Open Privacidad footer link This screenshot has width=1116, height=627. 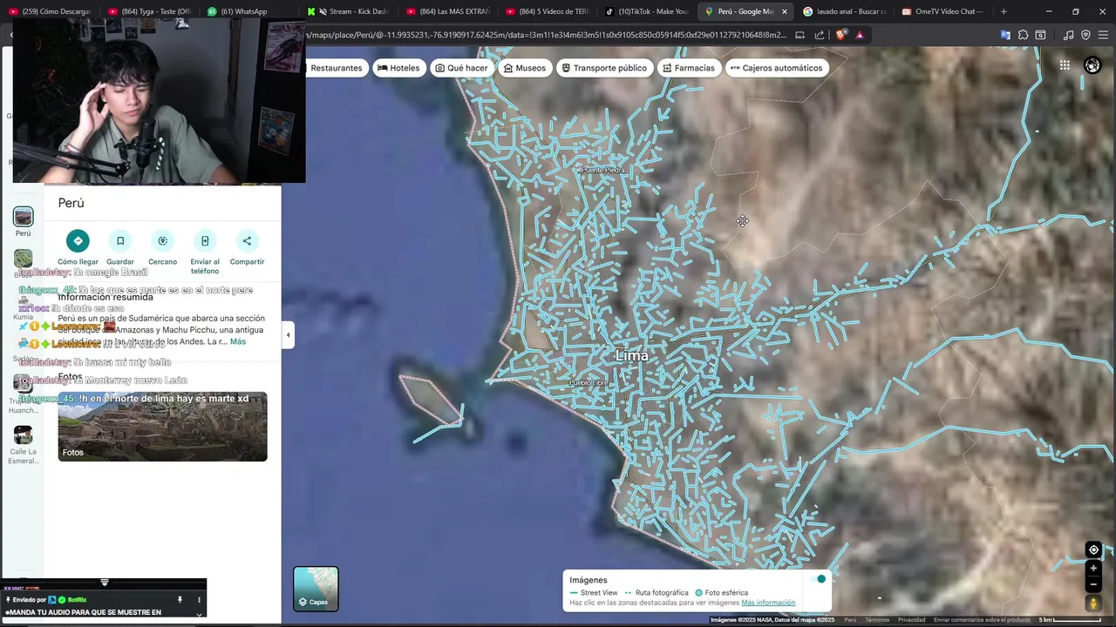[911, 620]
